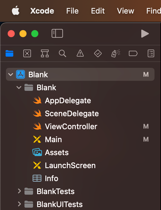Show the Issue navigator warning triangle
The height and width of the screenshot is (210, 161).
click(x=80, y=53)
